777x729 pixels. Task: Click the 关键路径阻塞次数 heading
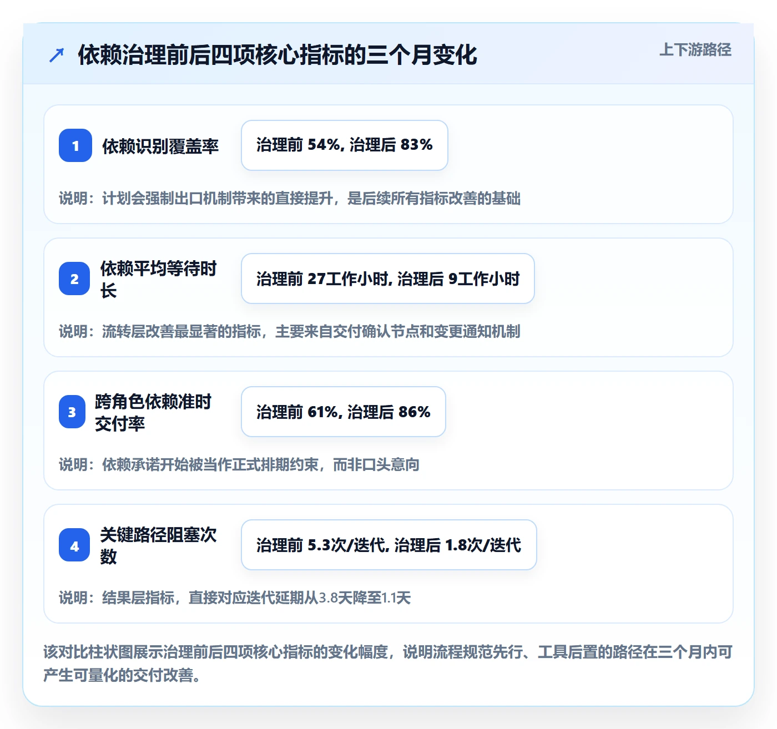coord(159,545)
